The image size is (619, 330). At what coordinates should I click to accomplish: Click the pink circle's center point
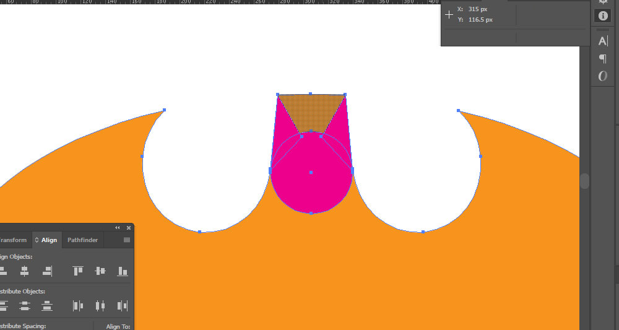311,173
